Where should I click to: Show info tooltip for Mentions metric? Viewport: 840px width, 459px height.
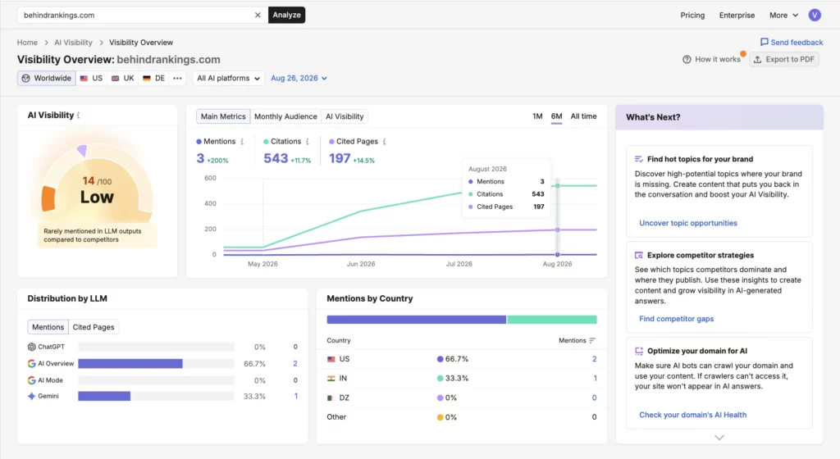pyautogui.click(x=242, y=142)
